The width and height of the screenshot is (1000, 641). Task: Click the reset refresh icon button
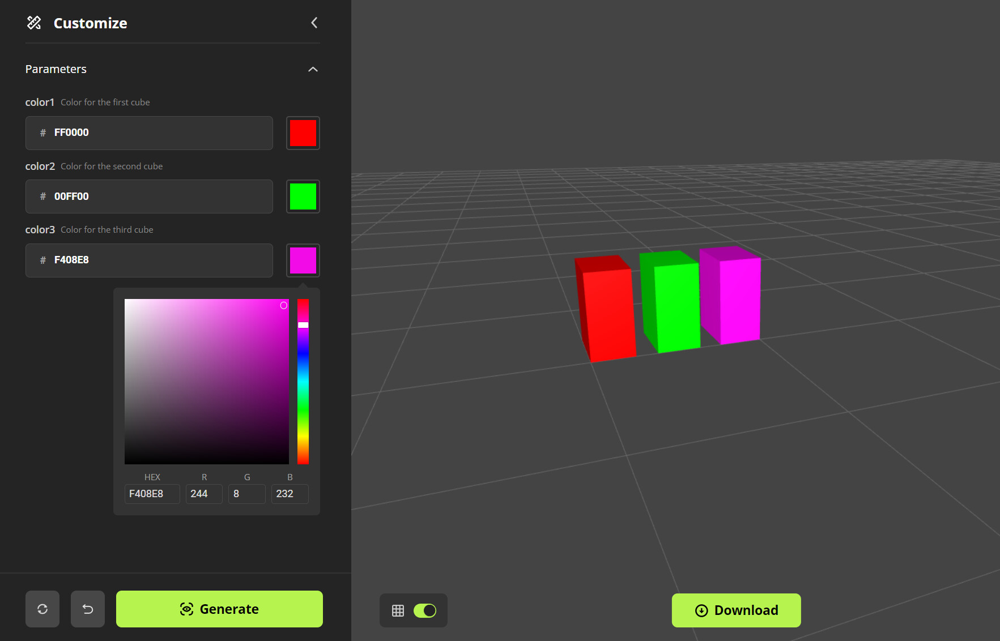tap(42, 609)
